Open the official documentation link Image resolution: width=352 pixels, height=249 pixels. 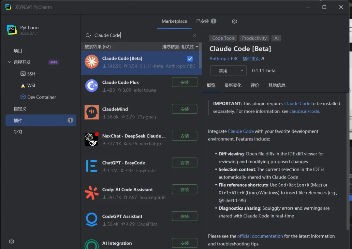tap(260, 236)
